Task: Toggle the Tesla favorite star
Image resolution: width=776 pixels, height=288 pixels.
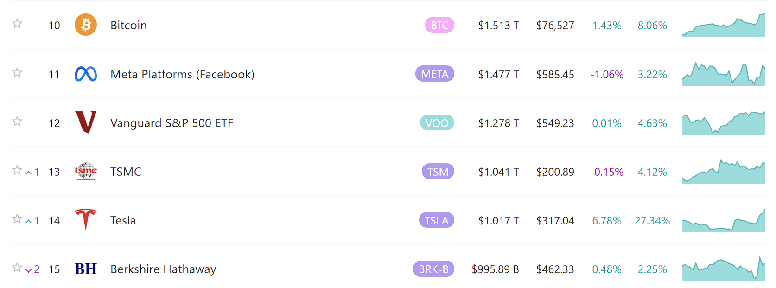Action: coord(17,219)
